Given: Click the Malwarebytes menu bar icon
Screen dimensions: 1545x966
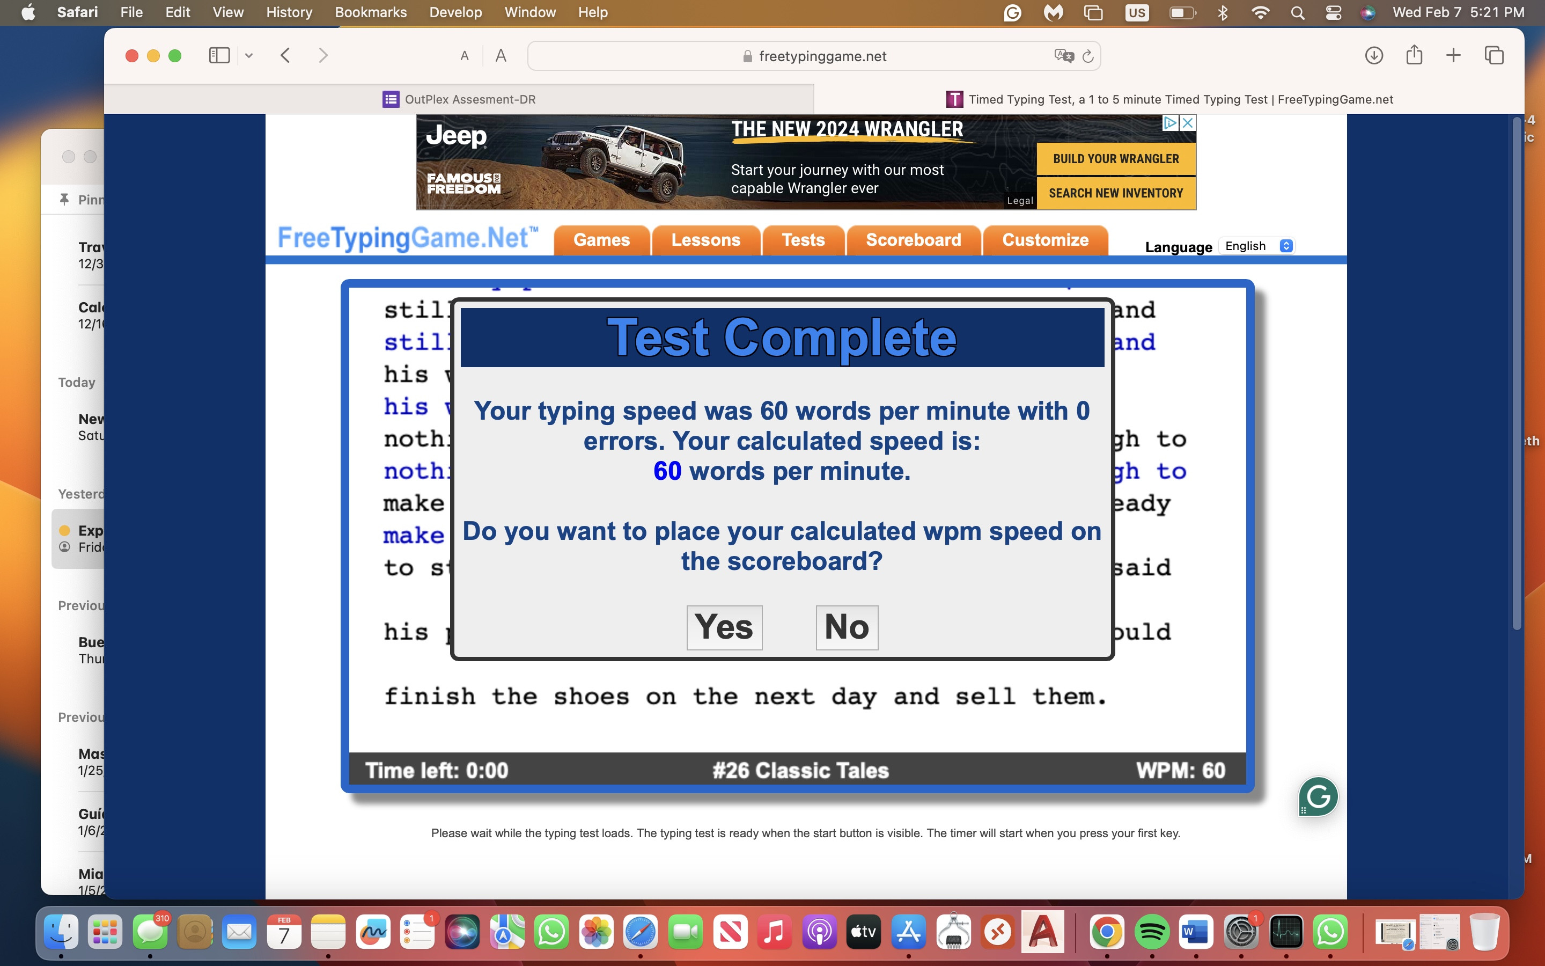Looking at the screenshot, I should click(x=1054, y=12).
